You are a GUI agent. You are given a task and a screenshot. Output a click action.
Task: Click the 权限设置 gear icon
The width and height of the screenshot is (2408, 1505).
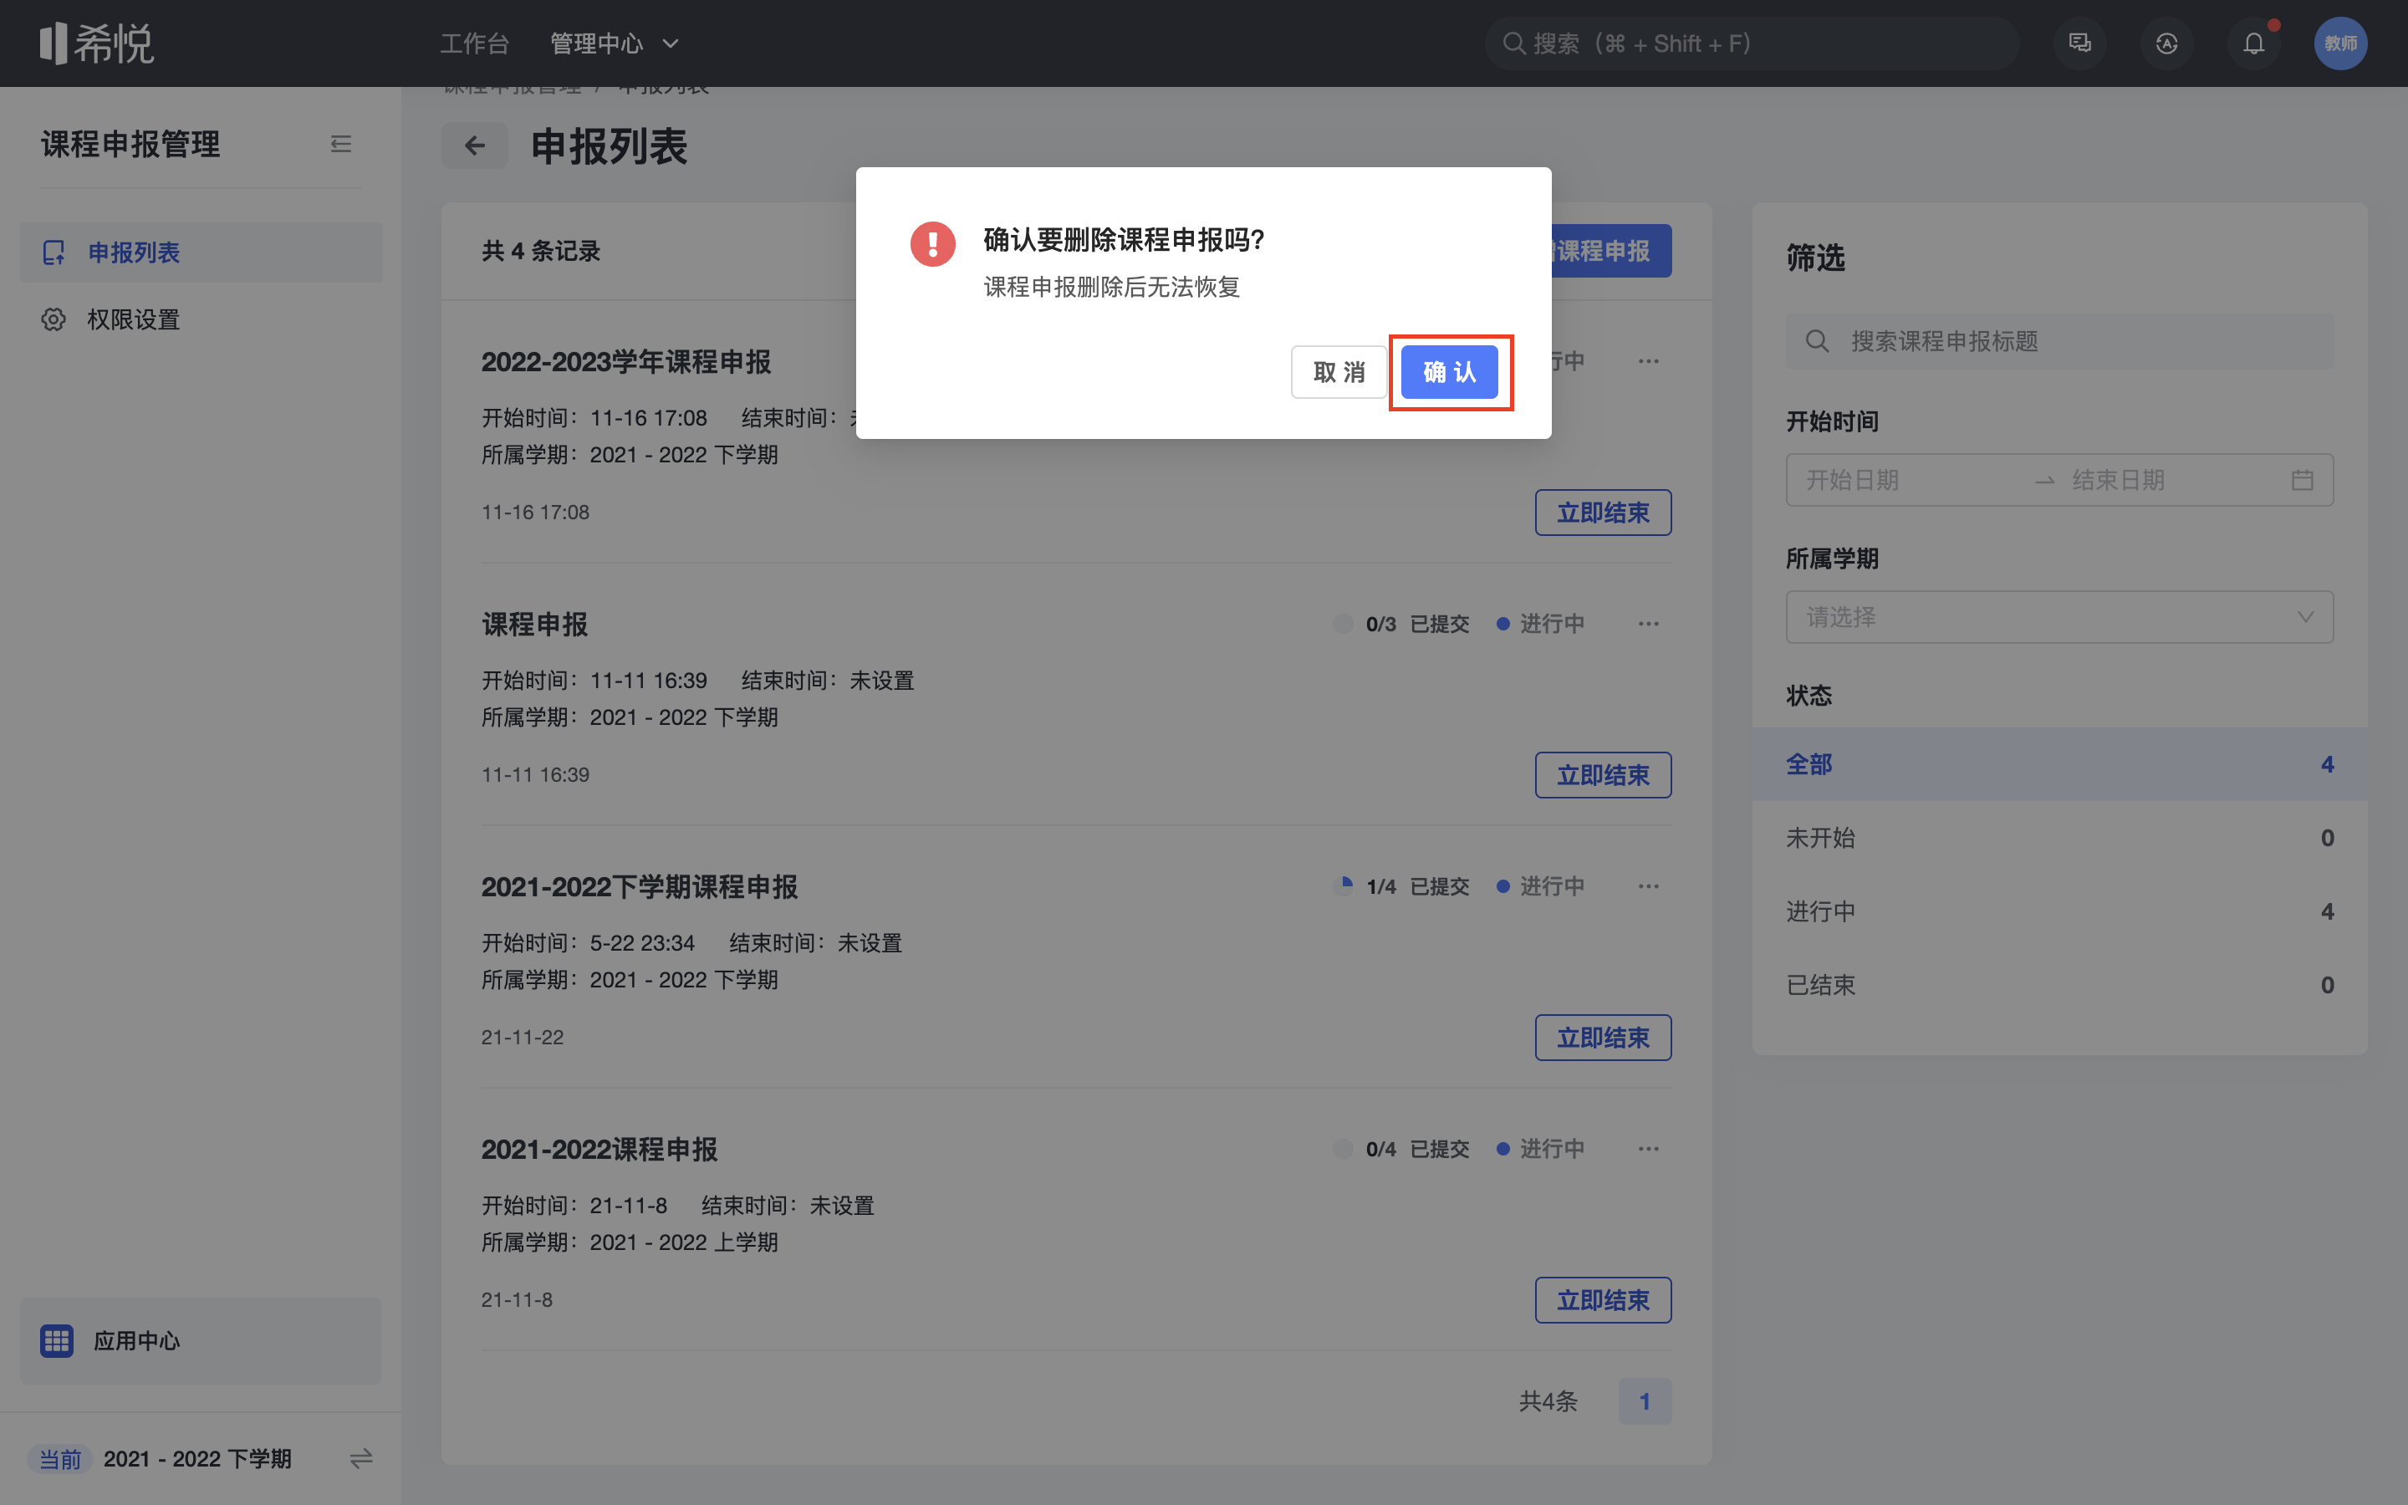click(x=54, y=319)
